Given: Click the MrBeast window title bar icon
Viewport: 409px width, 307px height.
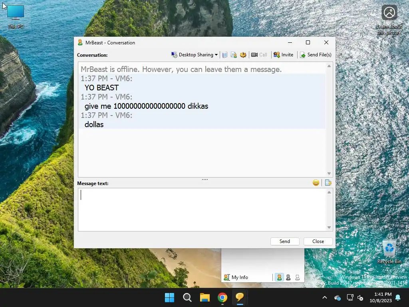Looking at the screenshot, I should tap(80, 42).
